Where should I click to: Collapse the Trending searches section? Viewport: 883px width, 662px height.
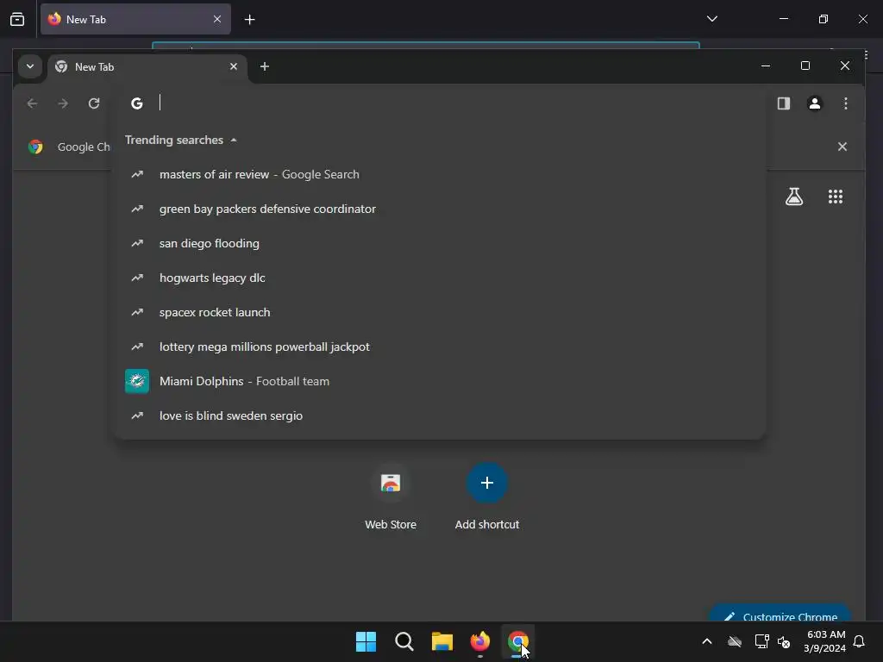tap(180, 141)
